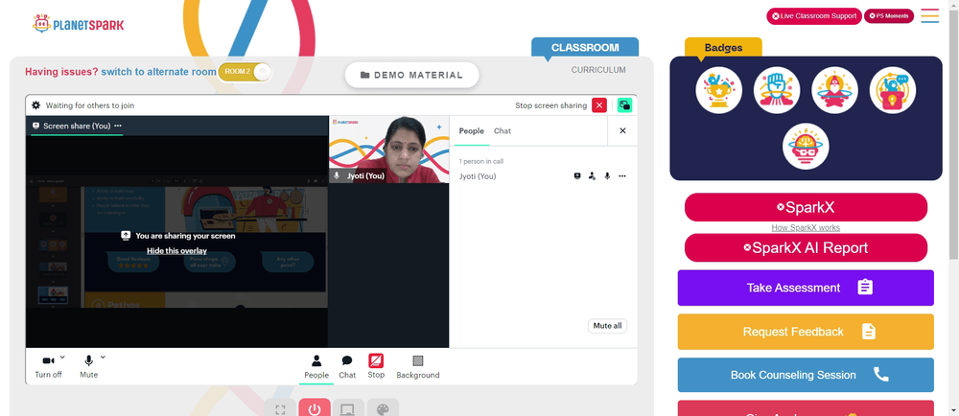The height and width of the screenshot is (416, 959).
Task: Open SparkX
Action: (x=806, y=207)
